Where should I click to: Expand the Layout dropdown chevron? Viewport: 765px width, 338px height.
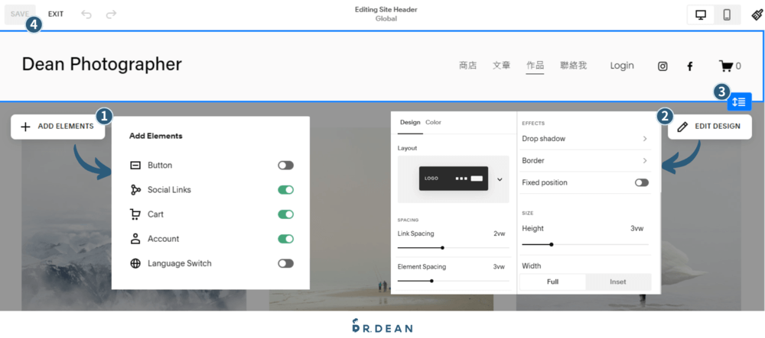(500, 179)
